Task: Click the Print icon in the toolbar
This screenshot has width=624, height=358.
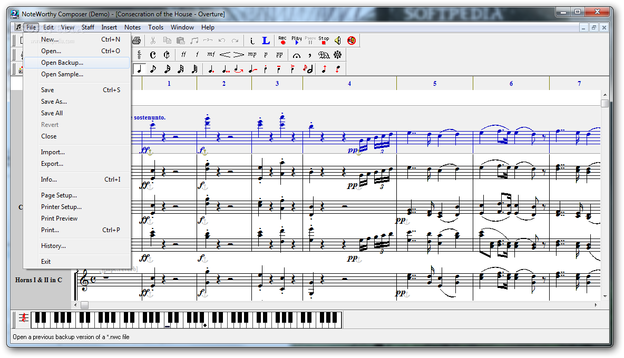Action: tap(136, 41)
